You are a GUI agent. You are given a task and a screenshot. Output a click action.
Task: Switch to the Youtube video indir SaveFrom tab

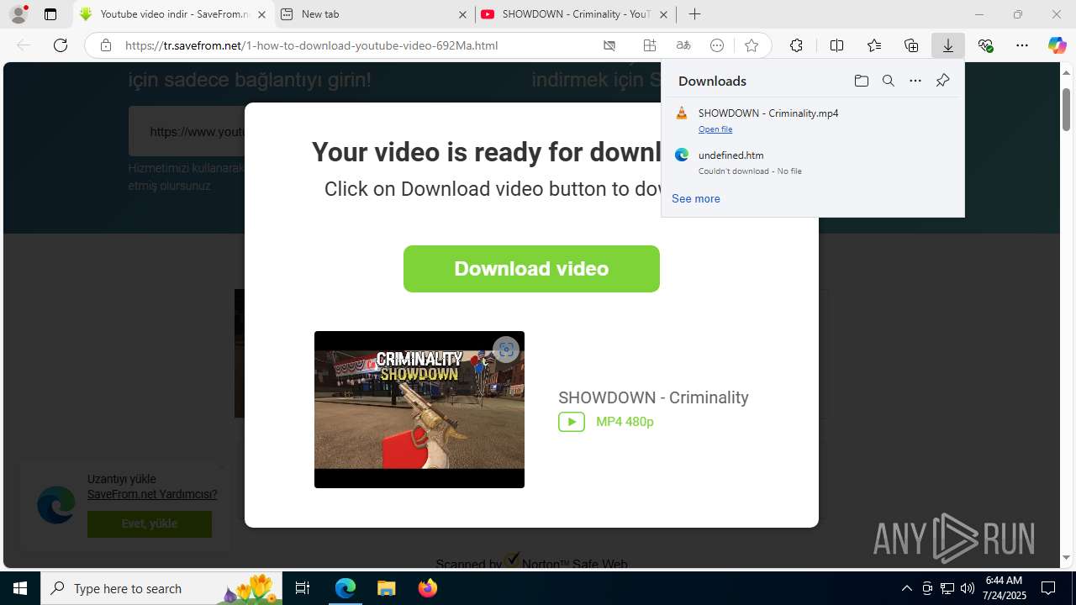click(174, 14)
